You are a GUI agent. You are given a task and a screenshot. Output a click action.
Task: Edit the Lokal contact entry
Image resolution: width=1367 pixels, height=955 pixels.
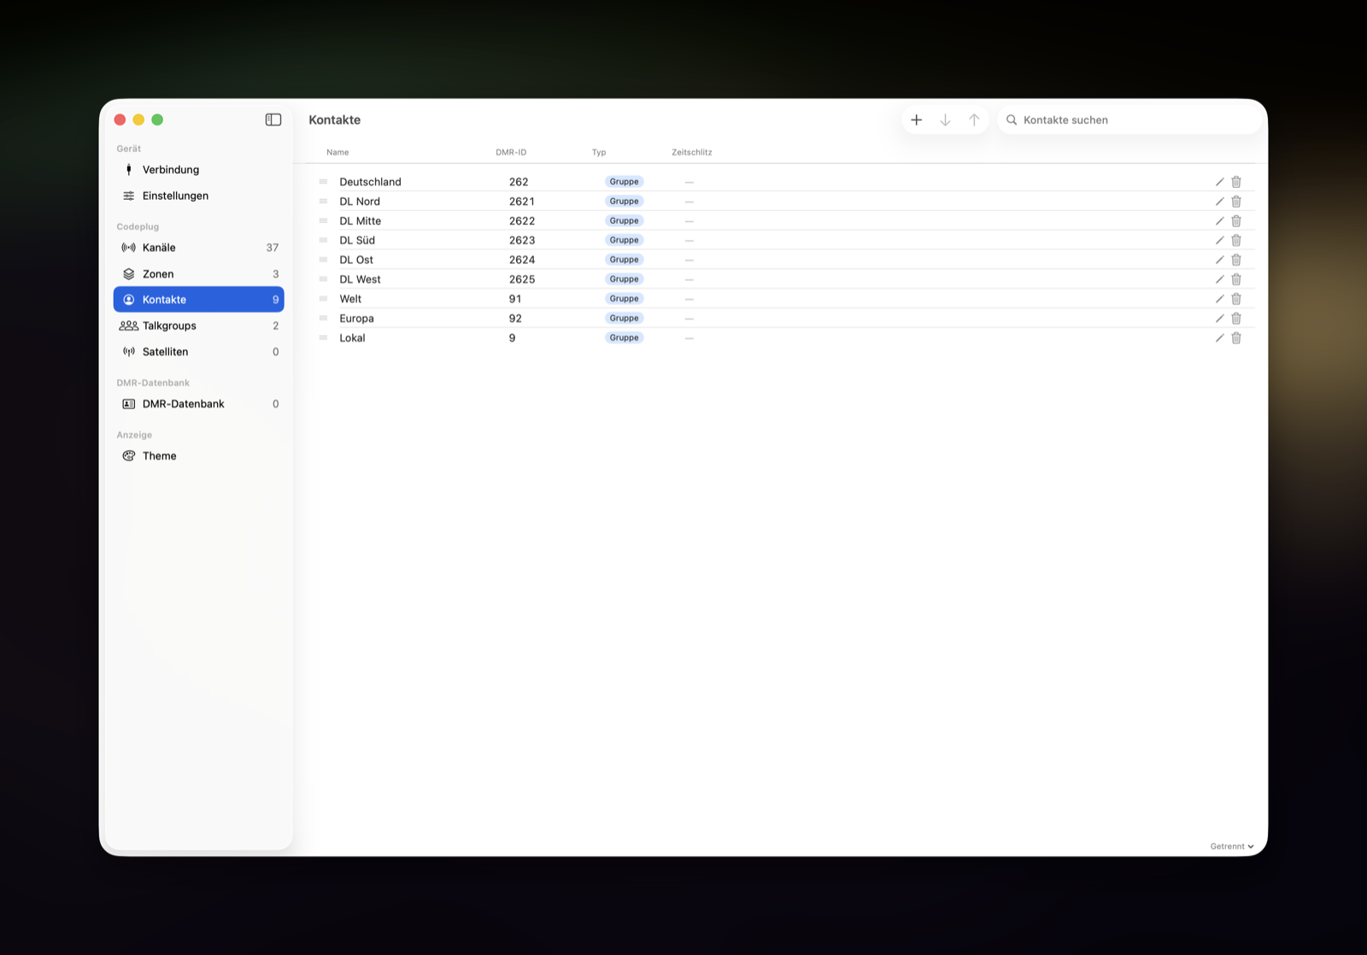[1219, 338]
